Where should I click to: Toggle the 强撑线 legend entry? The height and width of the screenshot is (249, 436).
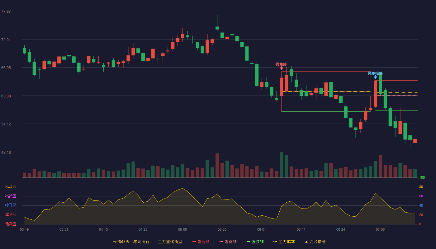click(255, 242)
